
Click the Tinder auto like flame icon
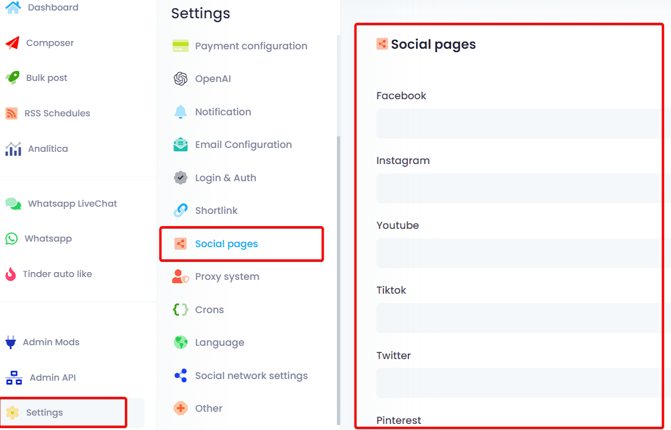tap(11, 274)
